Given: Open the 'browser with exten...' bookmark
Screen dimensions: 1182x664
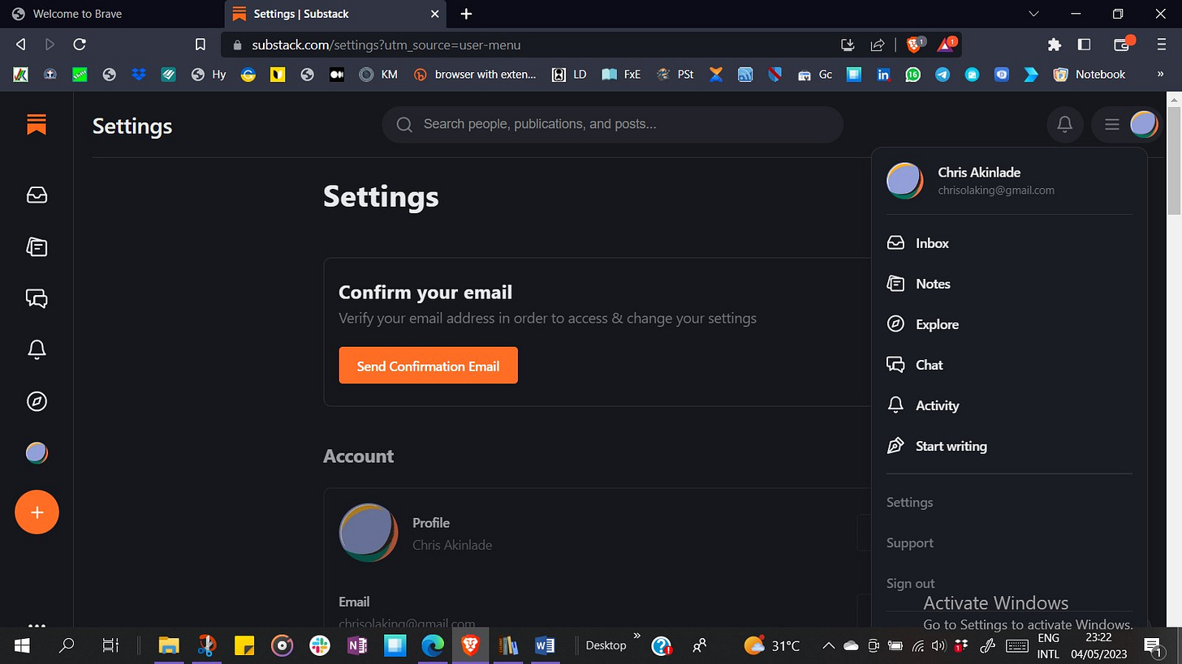Looking at the screenshot, I should click(x=475, y=74).
